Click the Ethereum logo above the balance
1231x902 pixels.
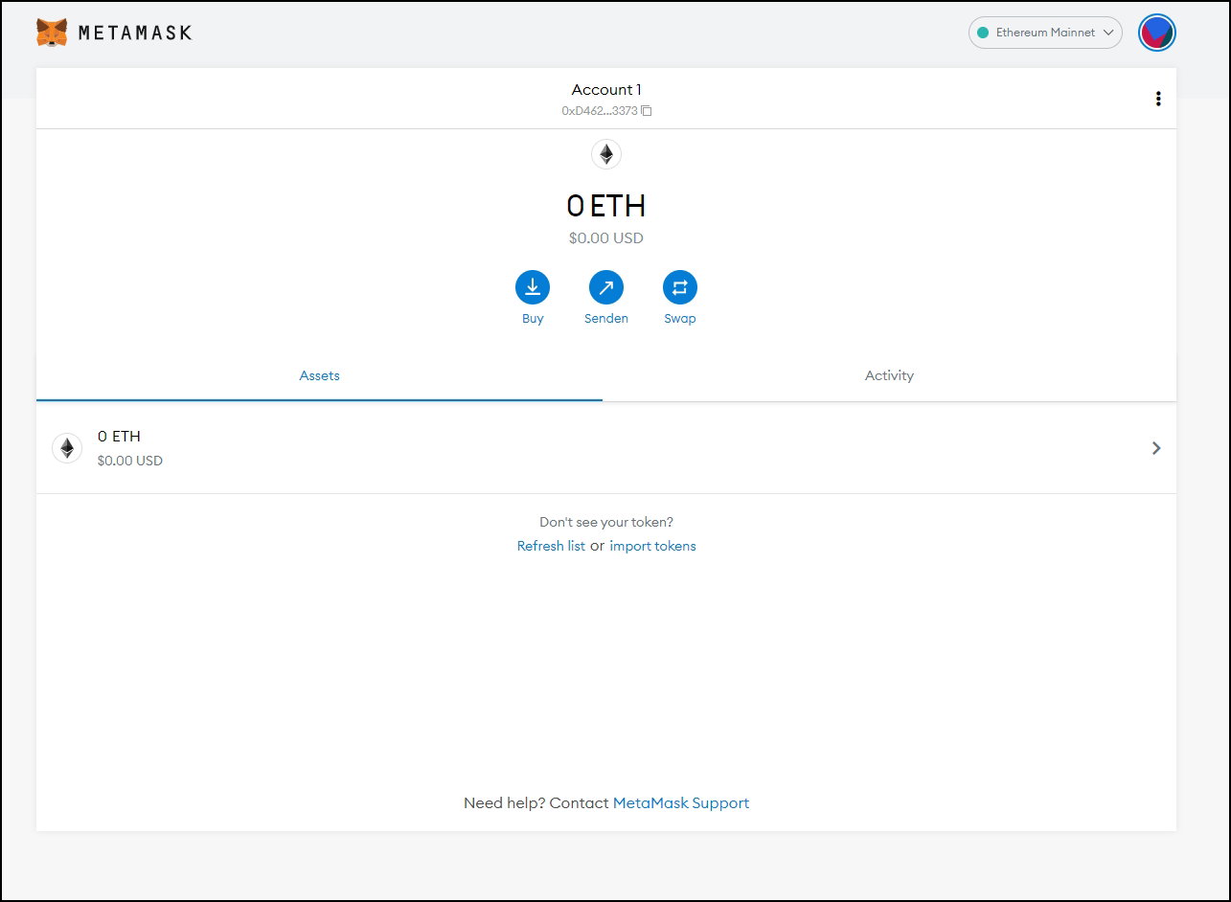[x=606, y=154]
